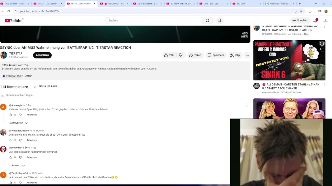Switch to DJ Tomekk feat LIL KIM tab
The height and width of the screenshot is (186, 332).
pyautogui.click(x=147, y=4)
